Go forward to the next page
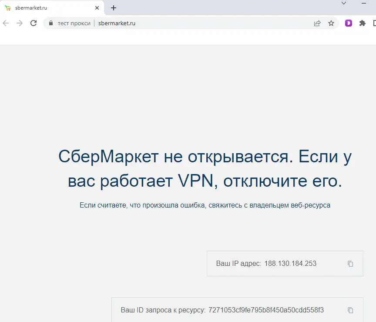 click(x=20, y=23)
